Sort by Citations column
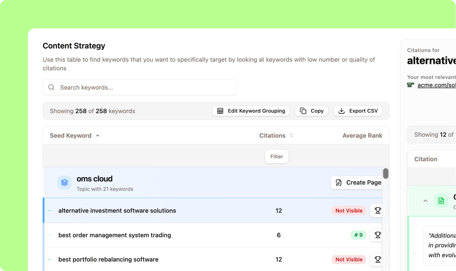456x271 pixels. (276, 135)
